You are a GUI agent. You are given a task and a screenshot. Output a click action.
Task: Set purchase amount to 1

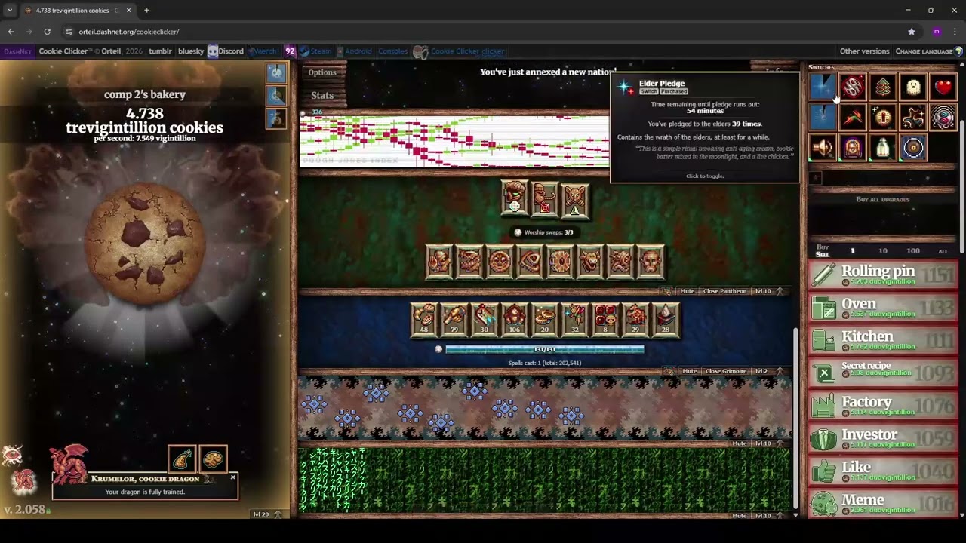853,251
